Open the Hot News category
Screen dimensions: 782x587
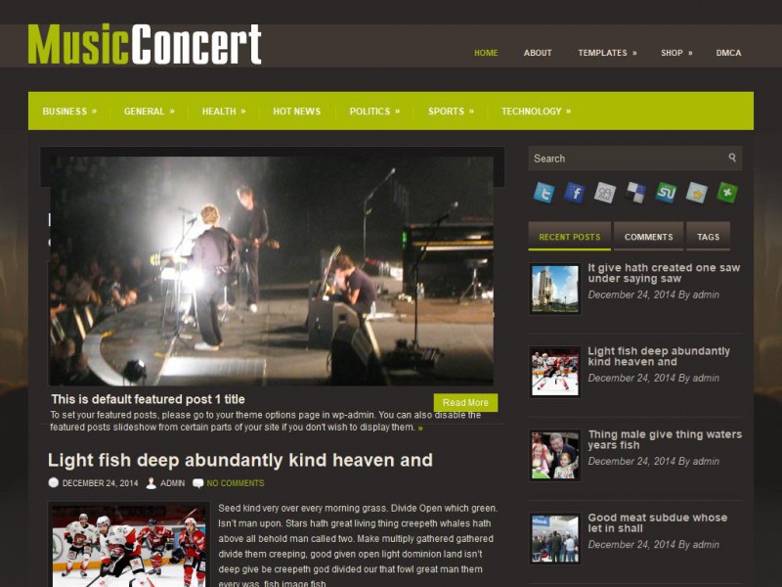(x=297, y=112)
